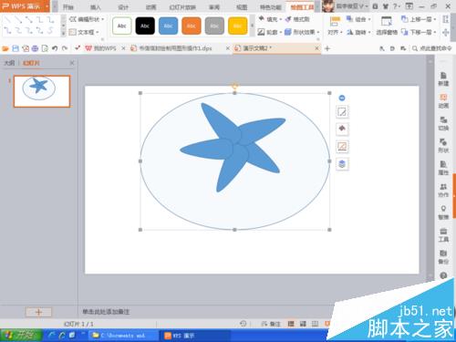
Task: Click the open folder icon in quick toolbar
Action: (x=5, y=48)
